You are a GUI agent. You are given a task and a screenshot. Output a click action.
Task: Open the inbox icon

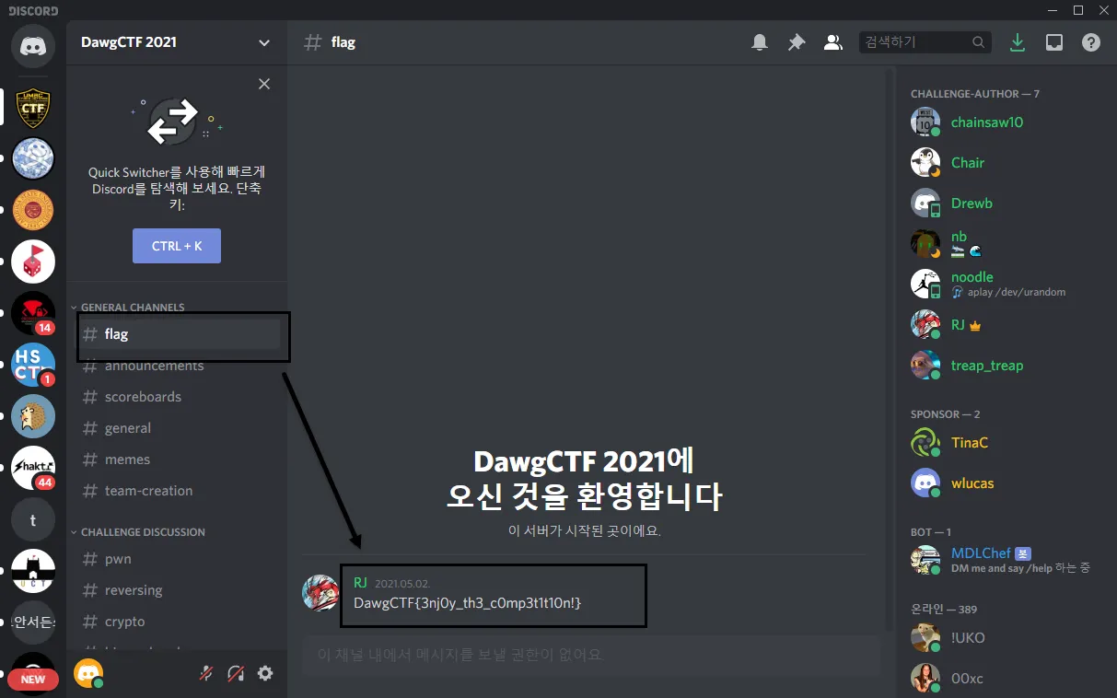[x=1054, y=42]
